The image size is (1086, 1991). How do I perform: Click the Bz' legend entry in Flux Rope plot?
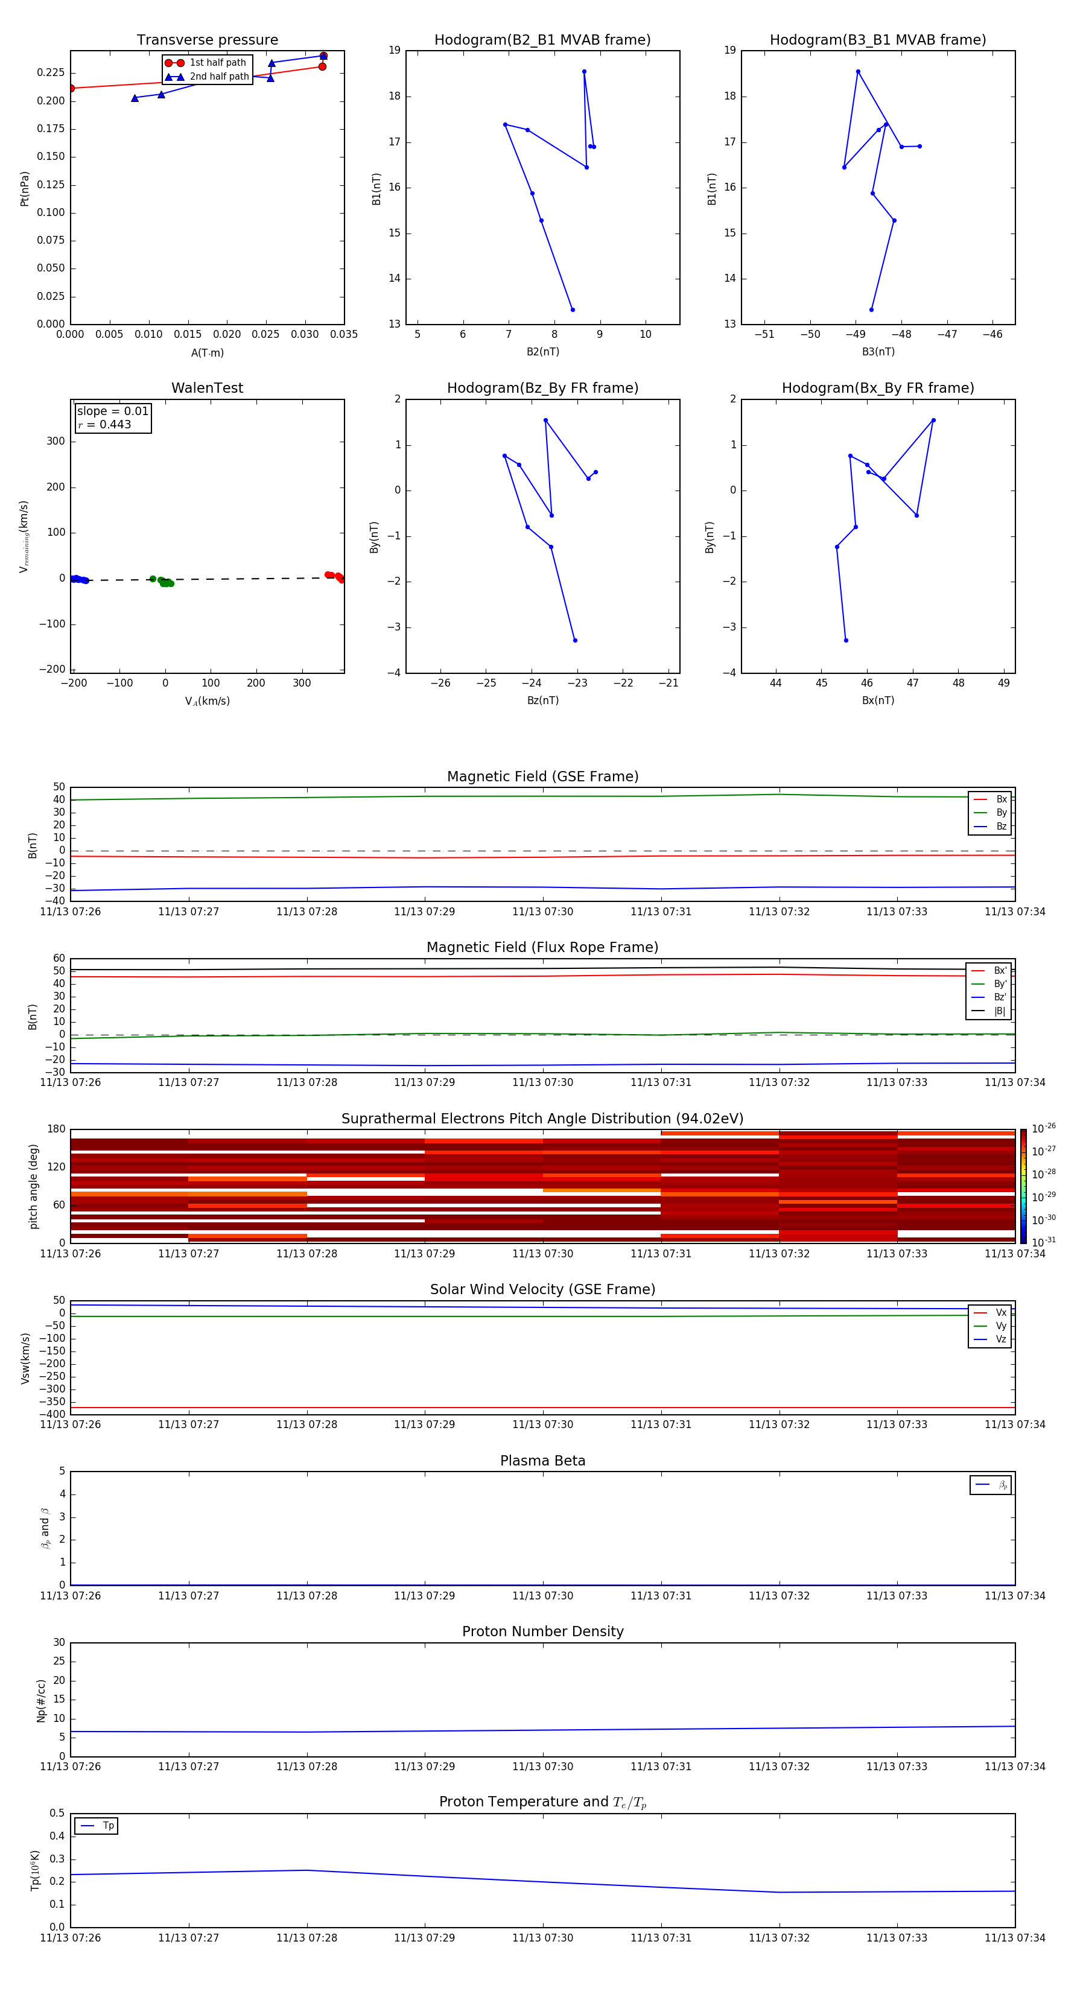click(x=989, y=998)
